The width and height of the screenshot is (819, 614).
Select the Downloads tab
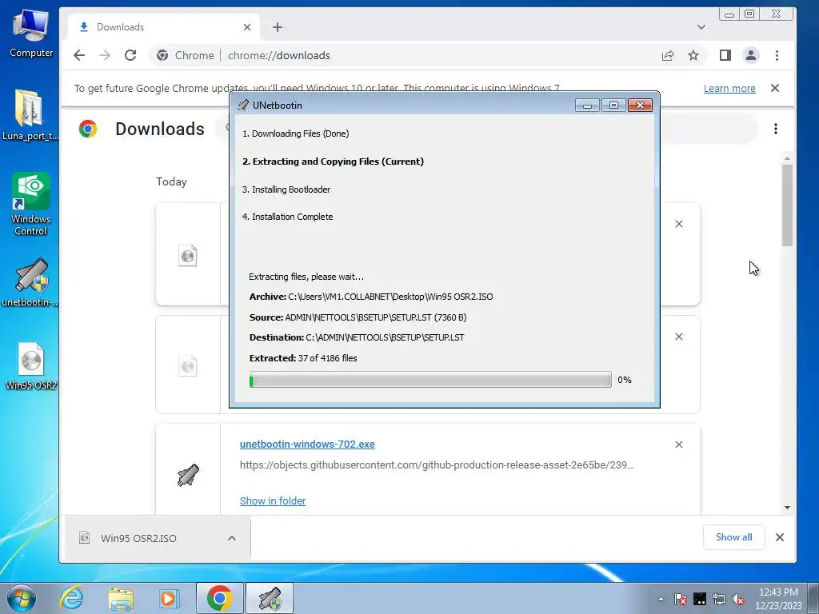pyautogui.click(x=163, y=27)
